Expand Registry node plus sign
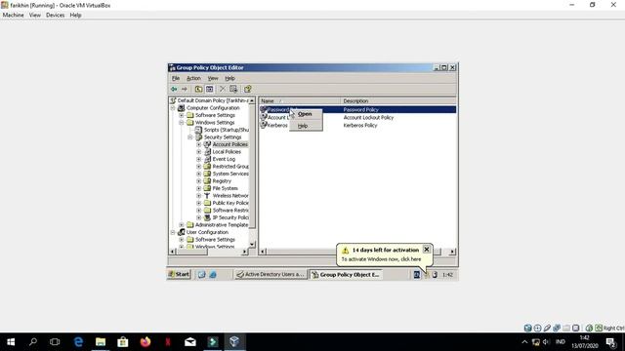This screenshot has height=351, width=625. click(x=199, y=181)
